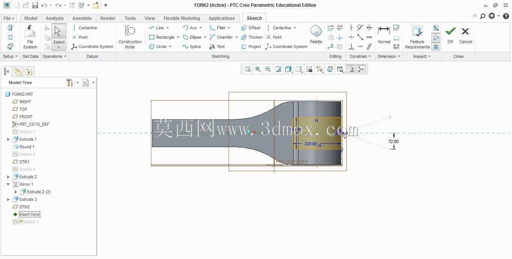This screenshot has width=512, height=259.
Task: Expand Extrude 3 in model tree
Action: 8,199
